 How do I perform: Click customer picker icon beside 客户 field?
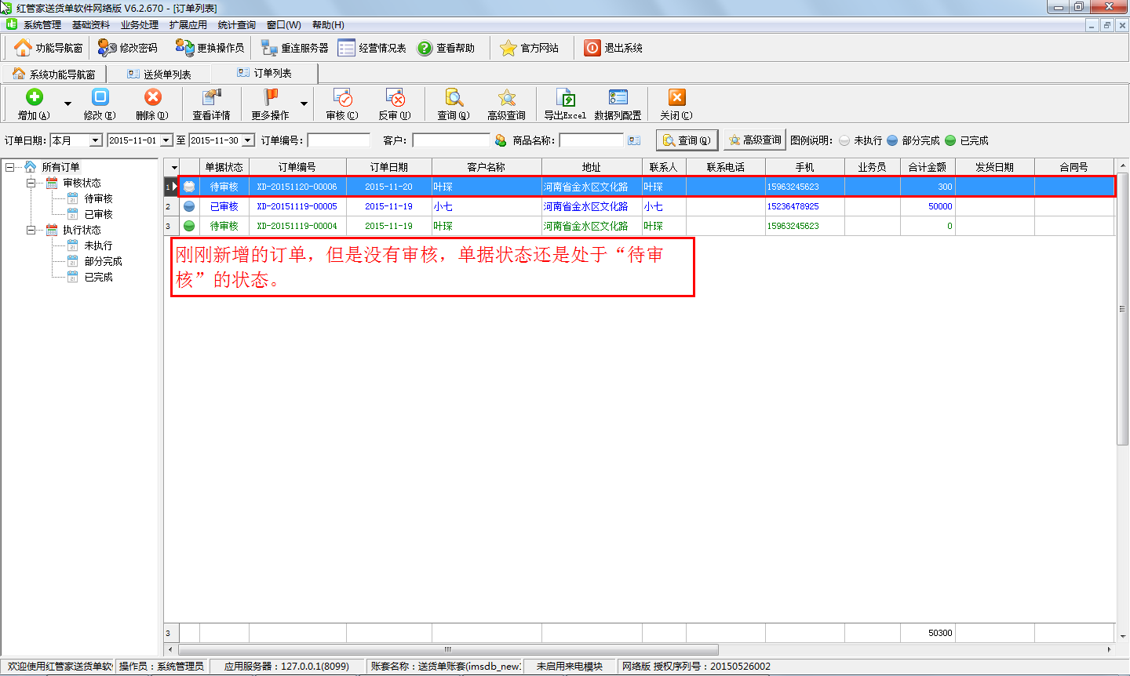point(501,140)
